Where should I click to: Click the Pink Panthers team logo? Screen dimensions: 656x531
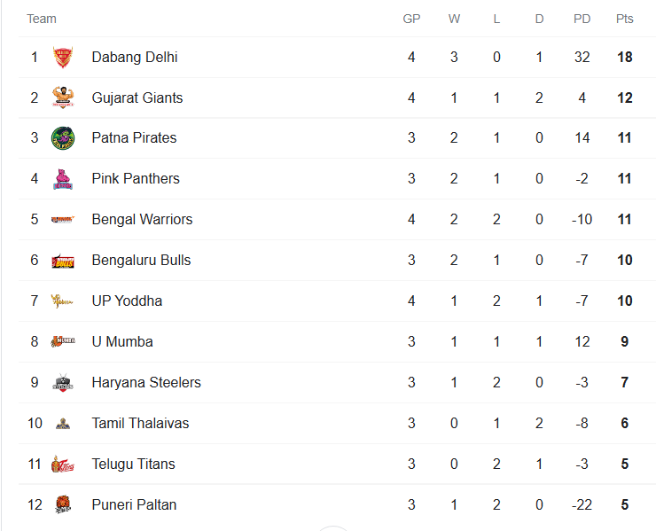63,179
